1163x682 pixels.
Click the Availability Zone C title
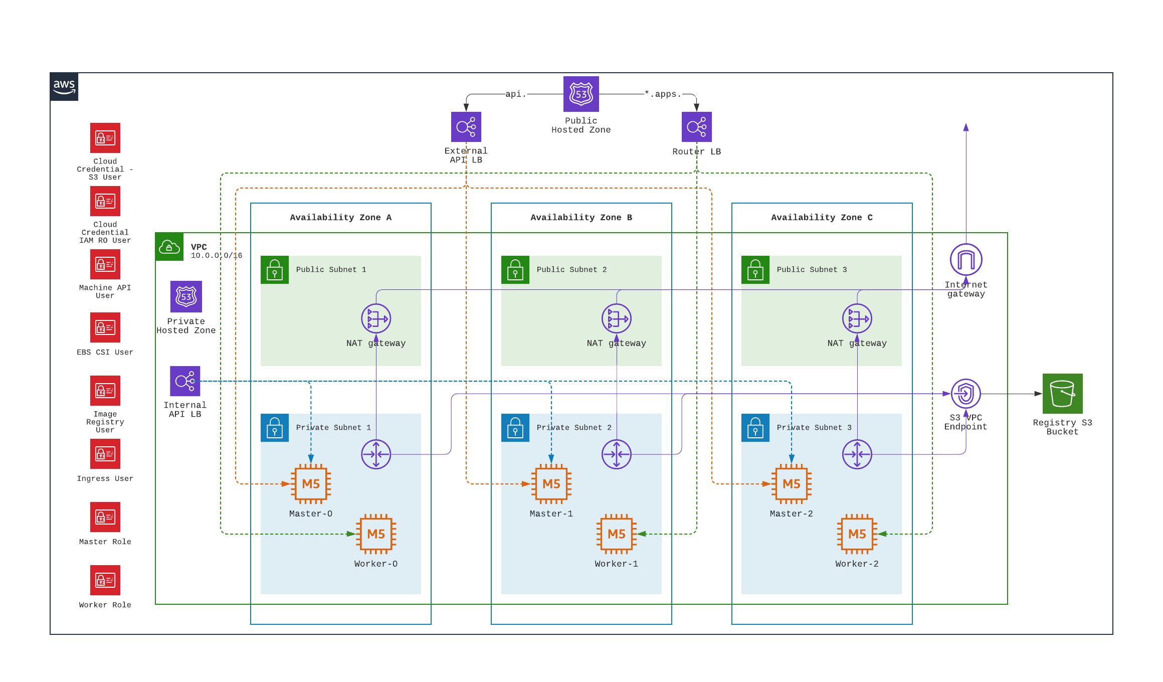coord(822,218)
